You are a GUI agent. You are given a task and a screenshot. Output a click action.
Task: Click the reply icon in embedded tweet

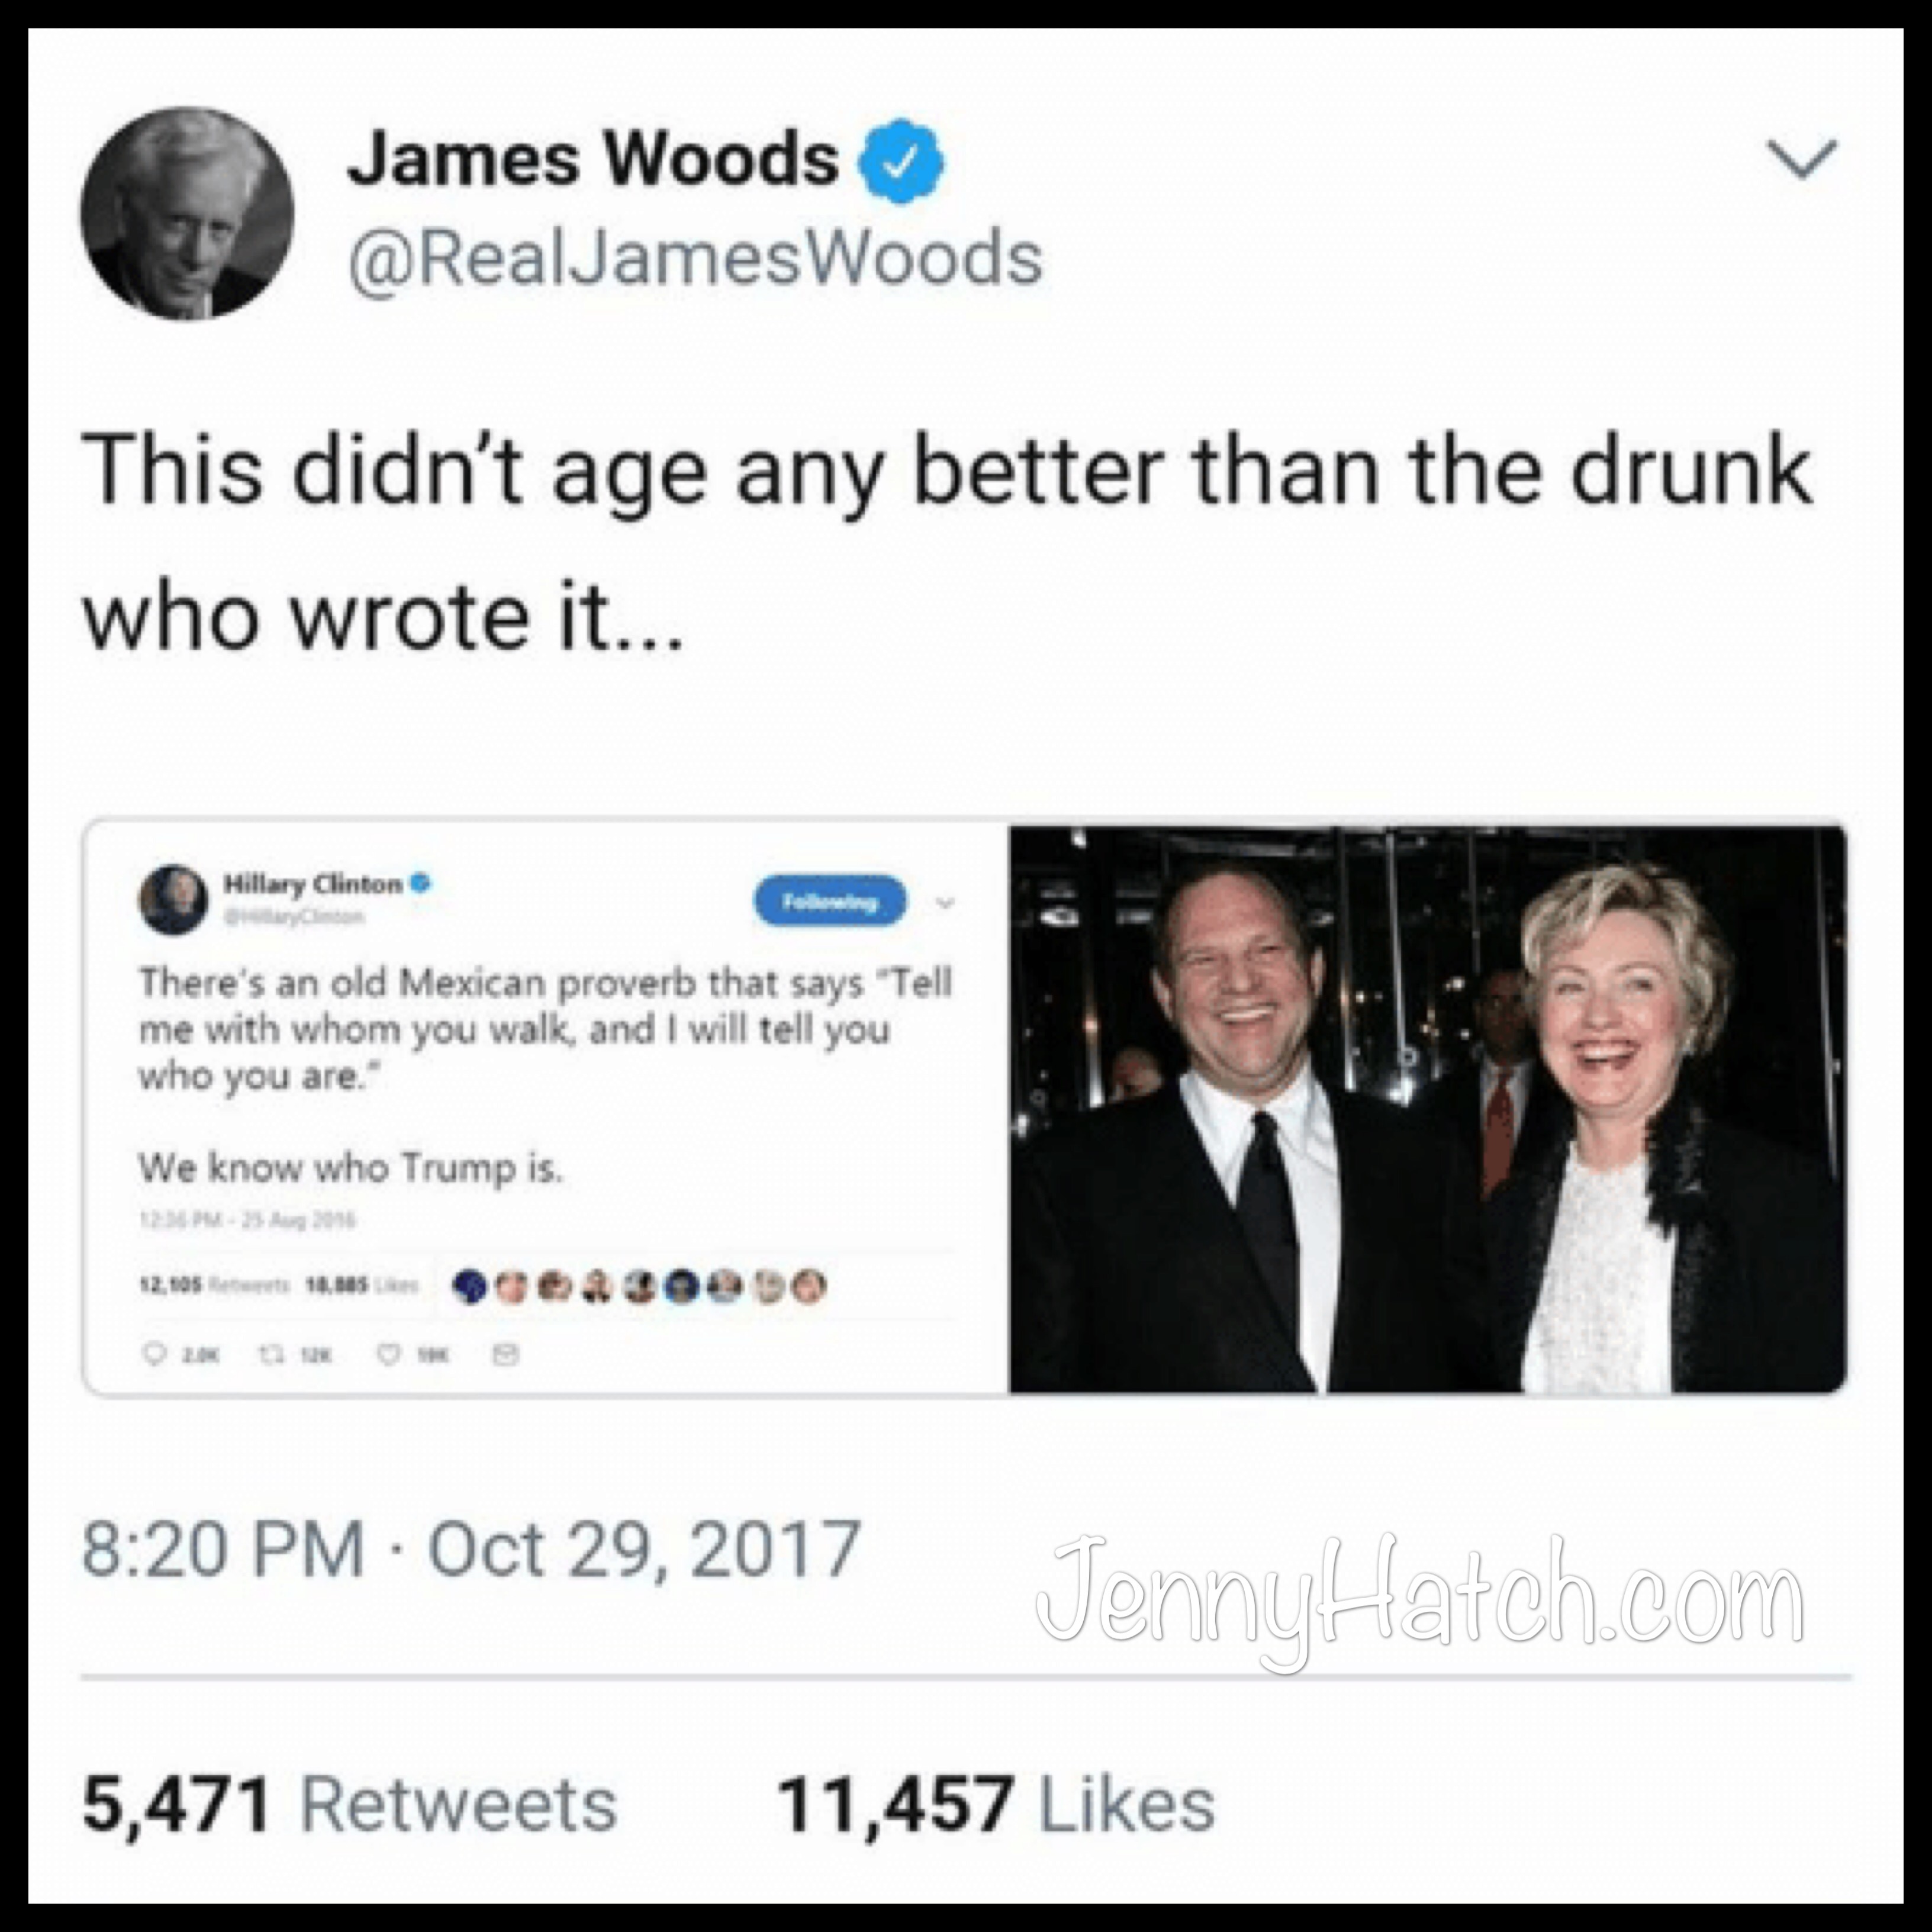[155, 1355]
